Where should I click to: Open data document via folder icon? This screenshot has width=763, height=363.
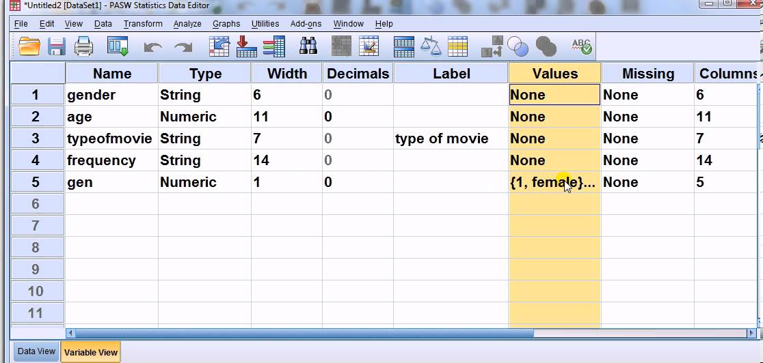(x=29, y=46)
